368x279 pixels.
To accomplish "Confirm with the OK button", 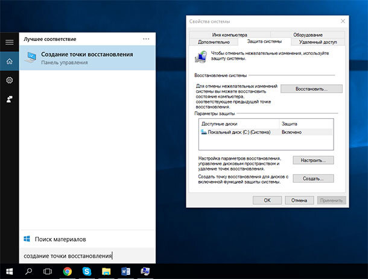I will [x=267, y=200].
